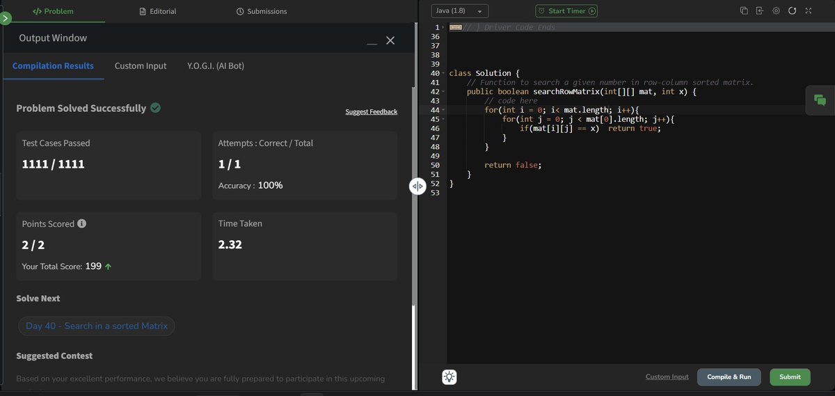
Task: Open the Y.O.G.I. (AI Bot) tab
Action: pyautogui.click(x=216, y=66)
